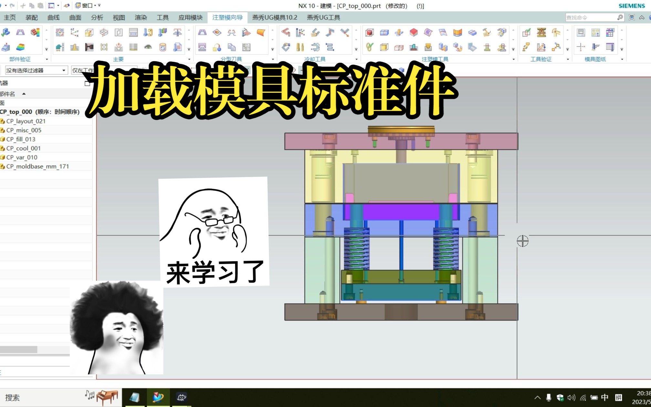Expand the 分型刀具 group options arrow

coord(273,59)
